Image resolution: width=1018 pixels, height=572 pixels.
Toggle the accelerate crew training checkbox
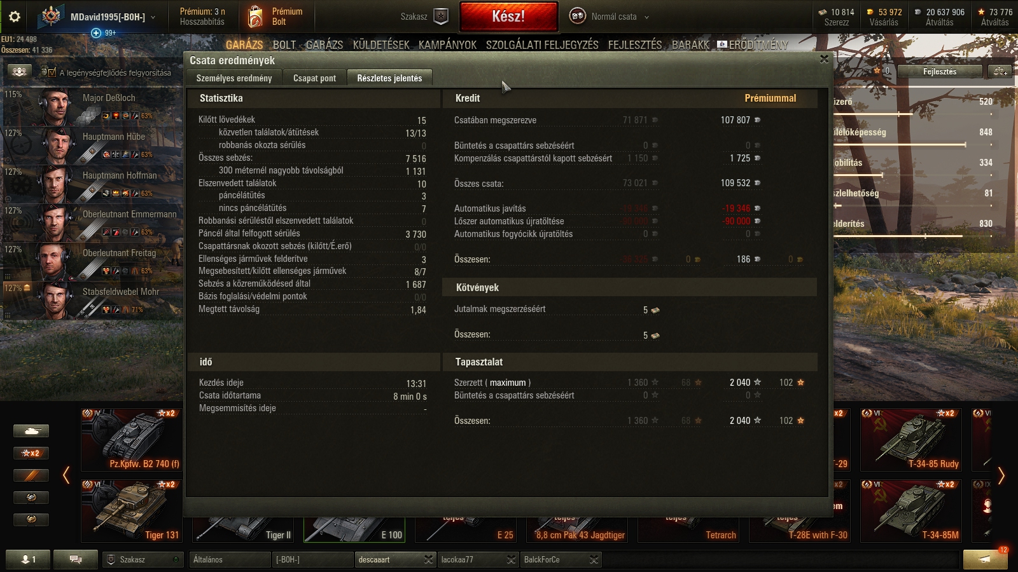pyautogui.click(x=52, y=72)
